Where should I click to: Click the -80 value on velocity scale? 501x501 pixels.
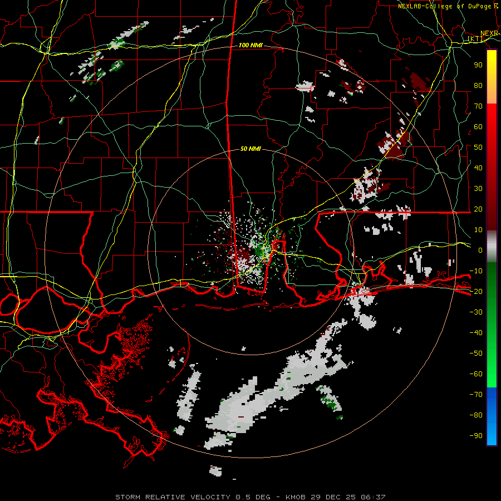click(476, 415)
